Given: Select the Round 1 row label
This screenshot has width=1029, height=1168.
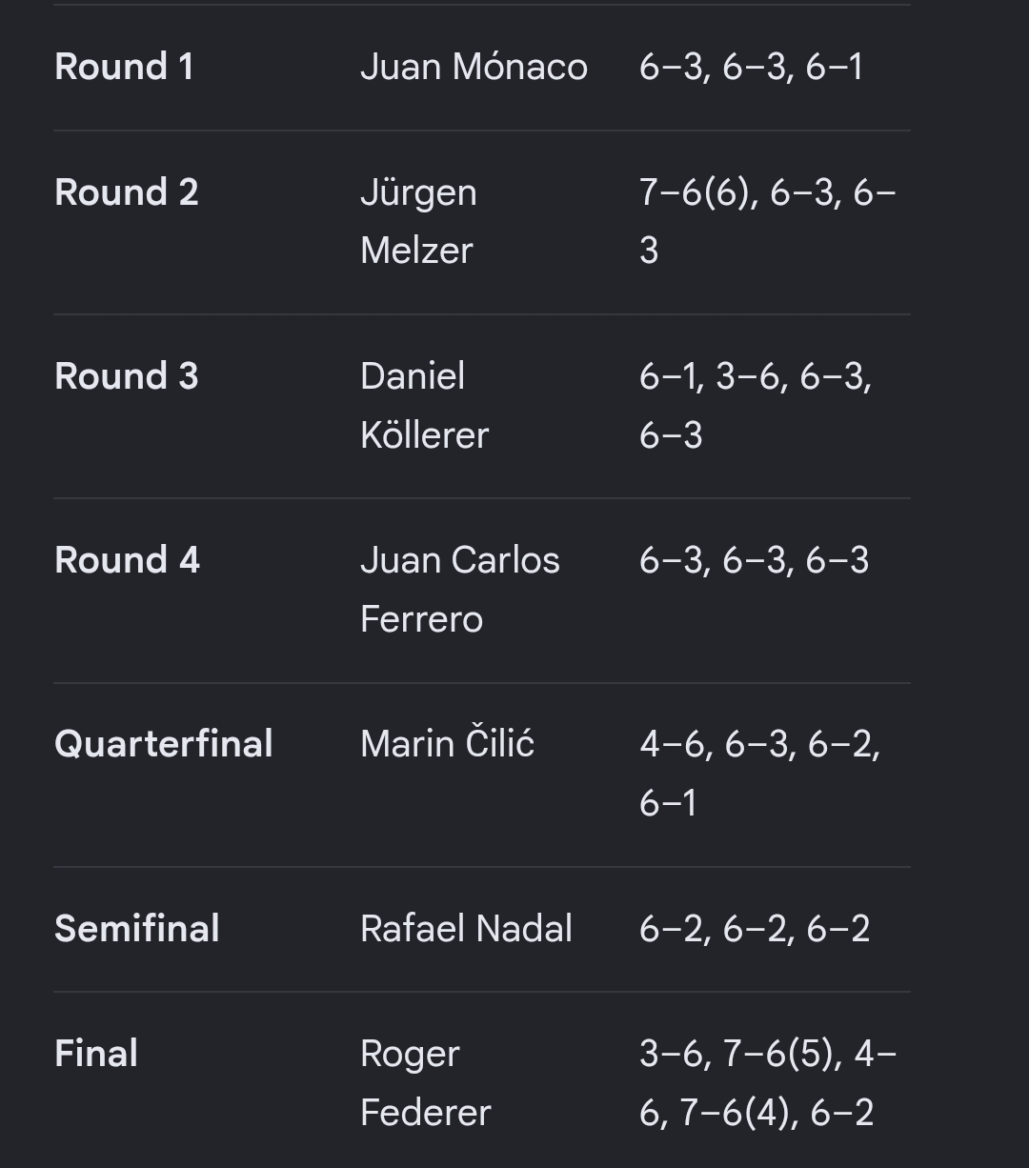Looking at the screenshot, I should pyautogui.click(x=124, y=67).
